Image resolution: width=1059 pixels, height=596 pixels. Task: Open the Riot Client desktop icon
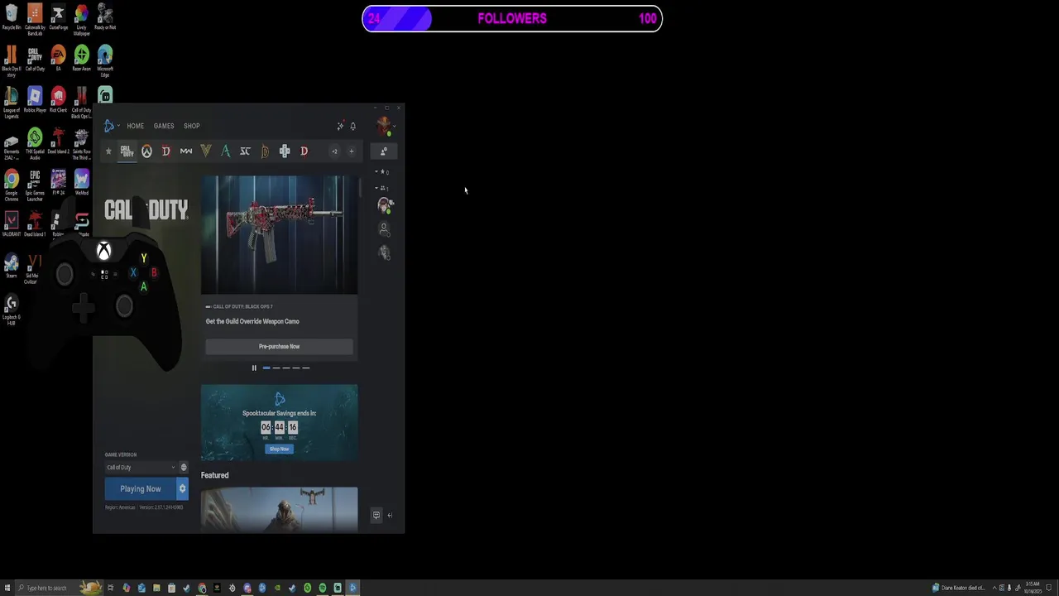58,100
